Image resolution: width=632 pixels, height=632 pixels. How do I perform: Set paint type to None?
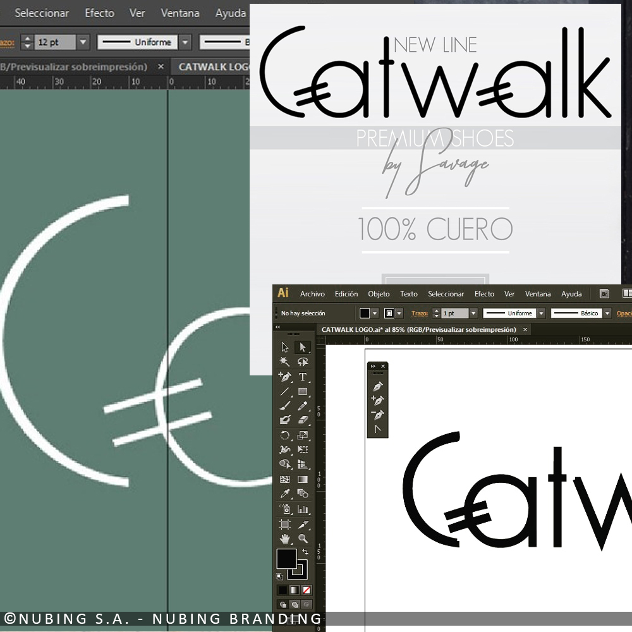click(307, 590)
